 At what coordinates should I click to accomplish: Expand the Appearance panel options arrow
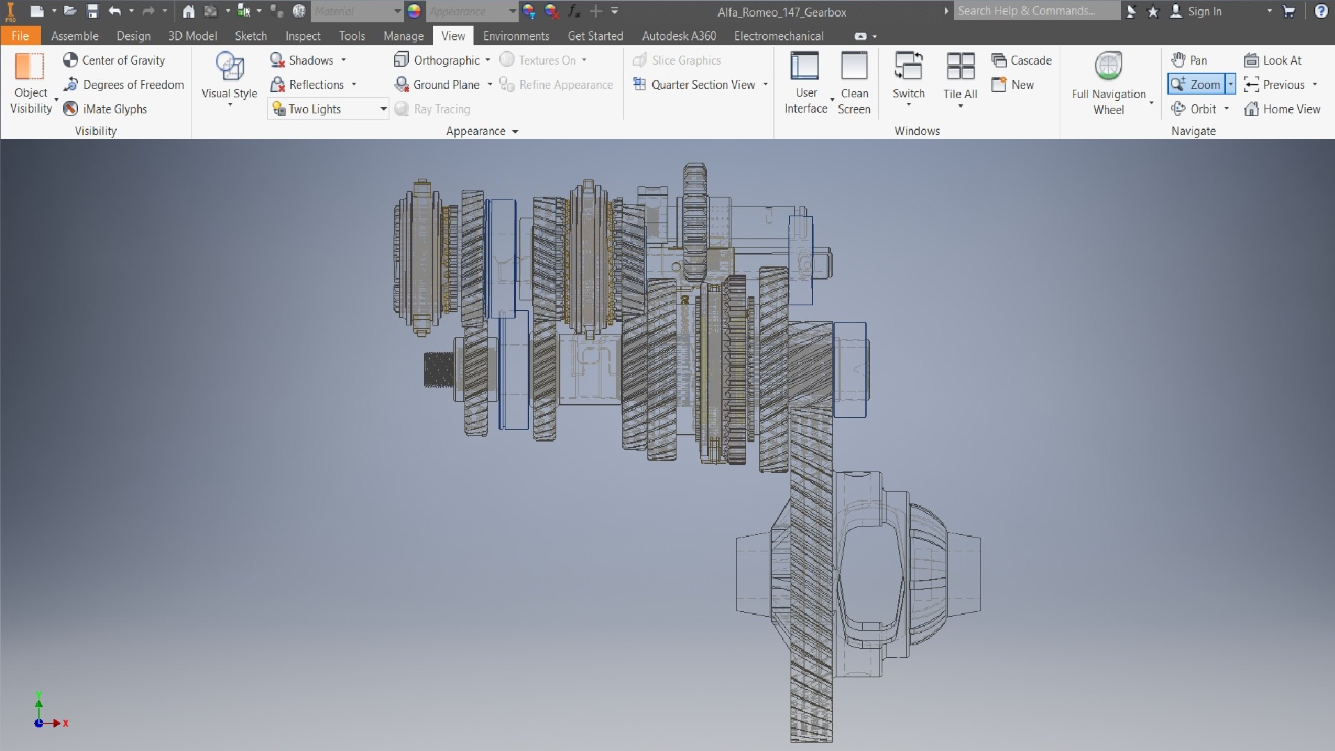[515, 131]
